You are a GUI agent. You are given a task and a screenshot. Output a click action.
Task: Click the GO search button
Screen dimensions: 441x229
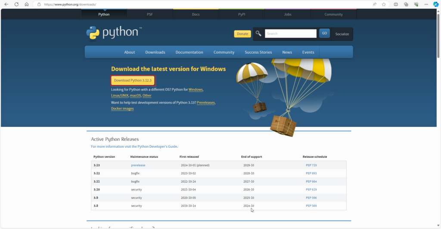324,34
